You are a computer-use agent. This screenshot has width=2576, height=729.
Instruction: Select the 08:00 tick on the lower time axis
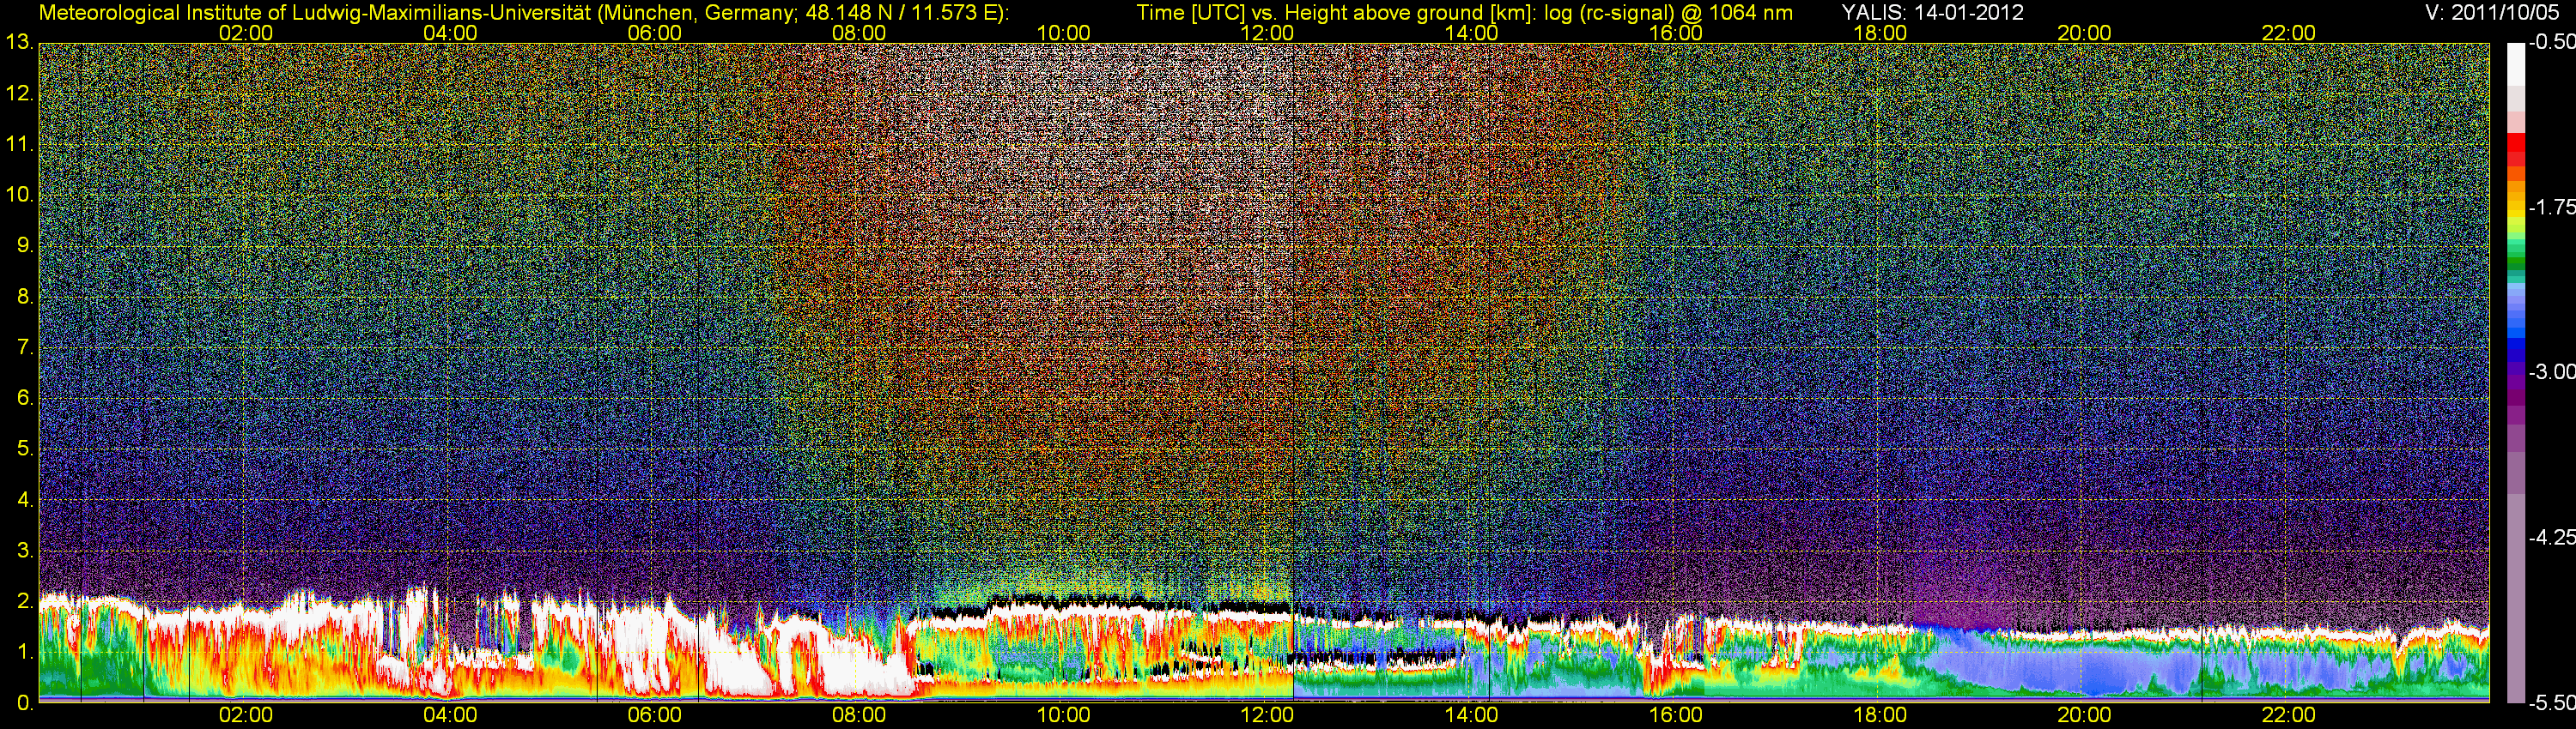coord(858,715)
